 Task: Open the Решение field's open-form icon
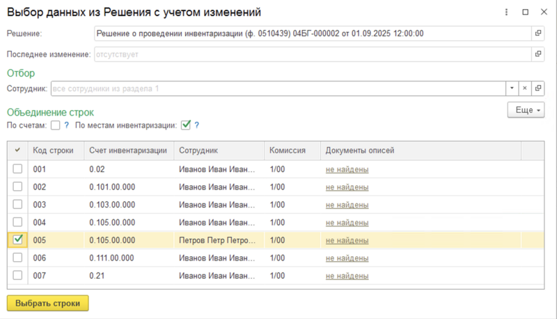[x=538, y=33]
